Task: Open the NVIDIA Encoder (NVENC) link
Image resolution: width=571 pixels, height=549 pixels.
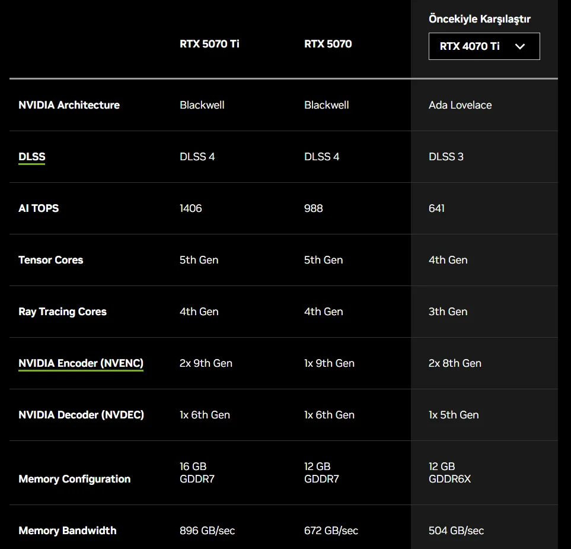Action: [x=81, y=363]
